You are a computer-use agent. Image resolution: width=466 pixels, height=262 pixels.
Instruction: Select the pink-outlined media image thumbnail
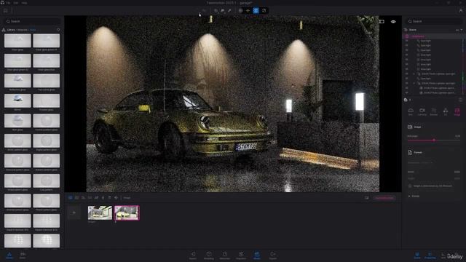[127, 213]
